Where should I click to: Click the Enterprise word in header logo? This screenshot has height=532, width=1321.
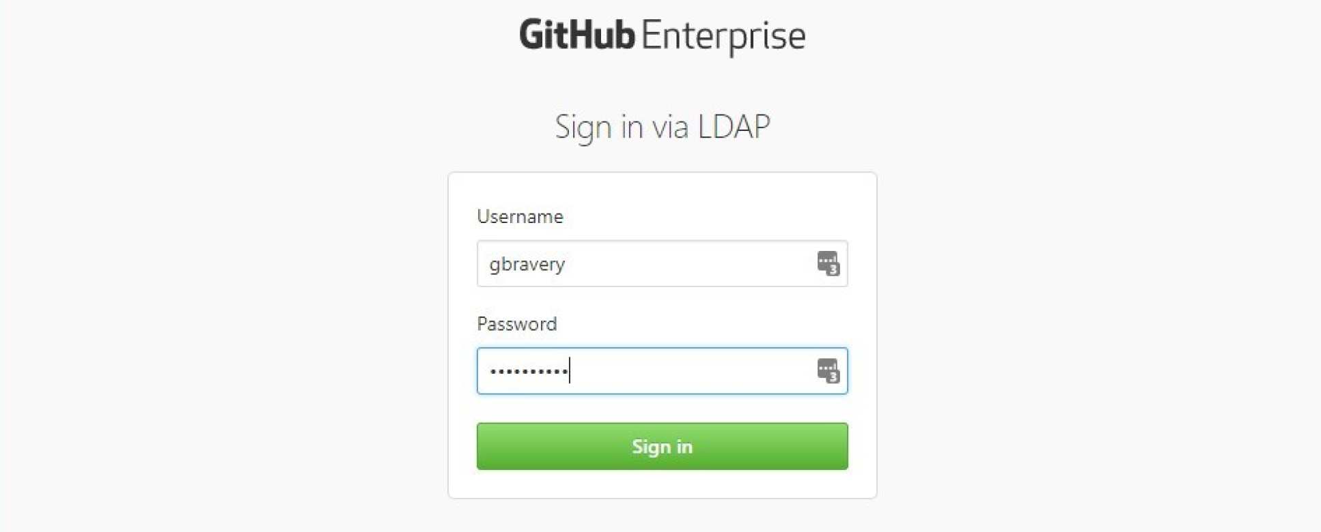click(x=724, y=37)
